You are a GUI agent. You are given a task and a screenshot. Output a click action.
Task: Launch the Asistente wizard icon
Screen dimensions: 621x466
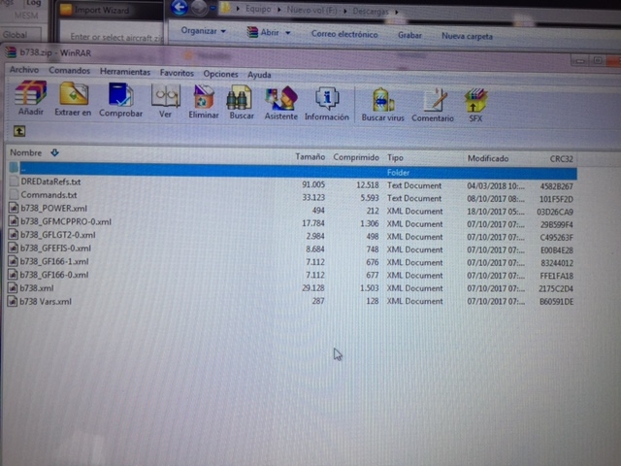tap(281, 98)
